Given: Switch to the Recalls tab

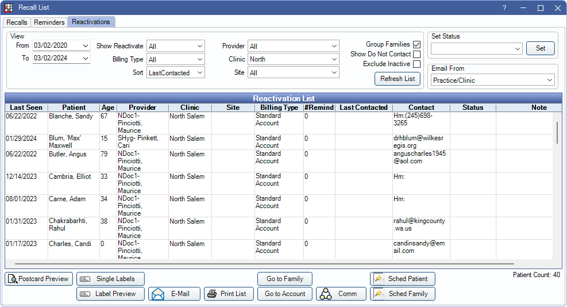Looking at the screenshot, I should [17, 22].
